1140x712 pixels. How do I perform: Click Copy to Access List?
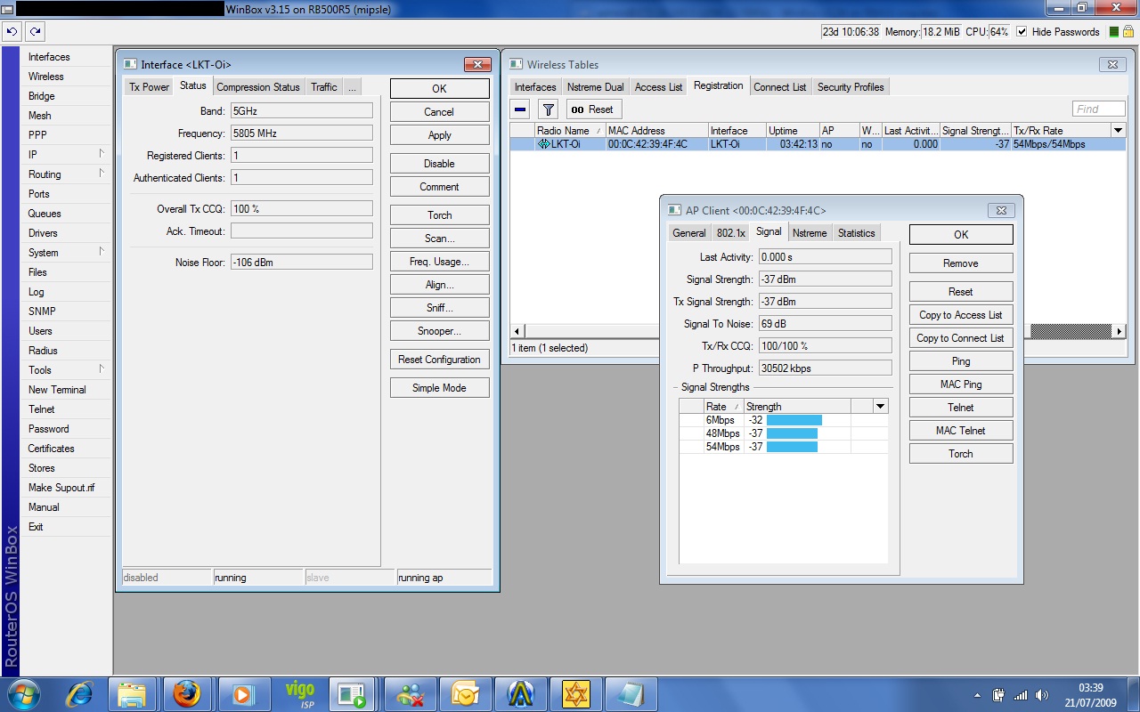(x=961, y=315)
